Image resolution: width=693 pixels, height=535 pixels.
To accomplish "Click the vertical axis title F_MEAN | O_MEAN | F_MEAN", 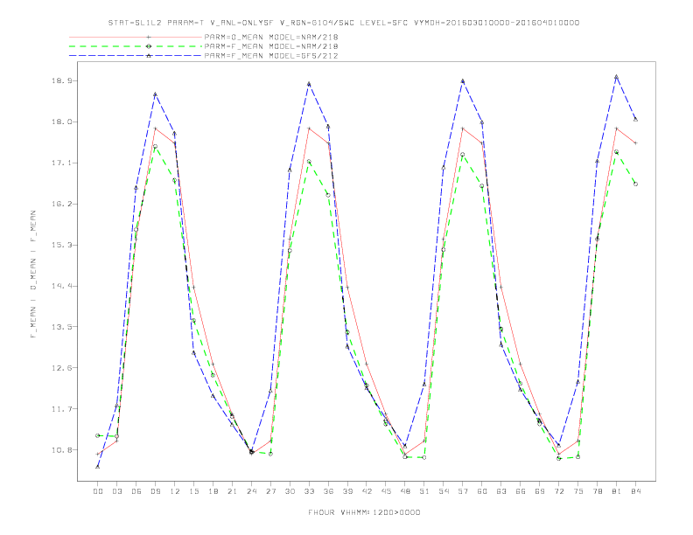I will point(33,274).
